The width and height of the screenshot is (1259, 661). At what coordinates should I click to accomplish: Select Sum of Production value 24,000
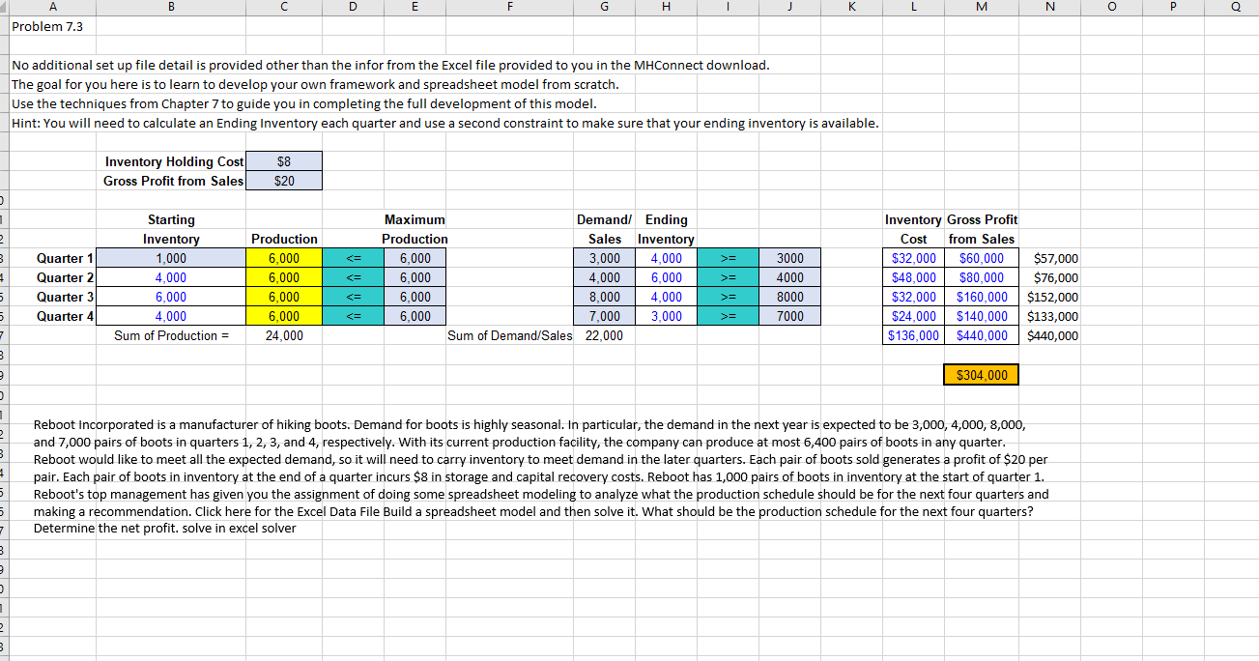coord(283,335)
